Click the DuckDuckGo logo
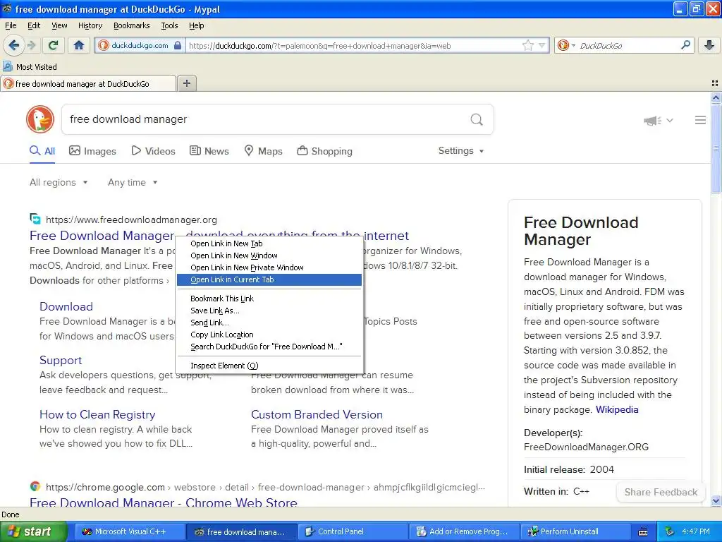This screenshot has height=542, width=722. 40,119
